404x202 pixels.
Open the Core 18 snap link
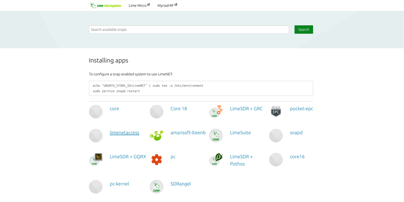(x=179, y=109)
